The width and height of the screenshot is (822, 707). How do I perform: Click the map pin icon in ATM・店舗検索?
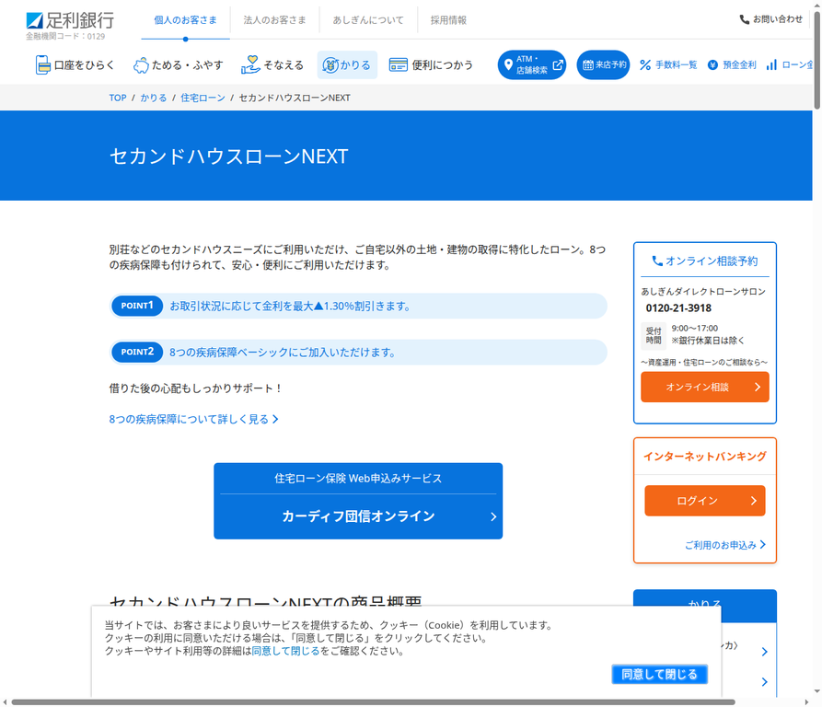coord(508,64)
